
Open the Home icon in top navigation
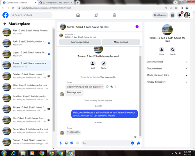point(78,15)
